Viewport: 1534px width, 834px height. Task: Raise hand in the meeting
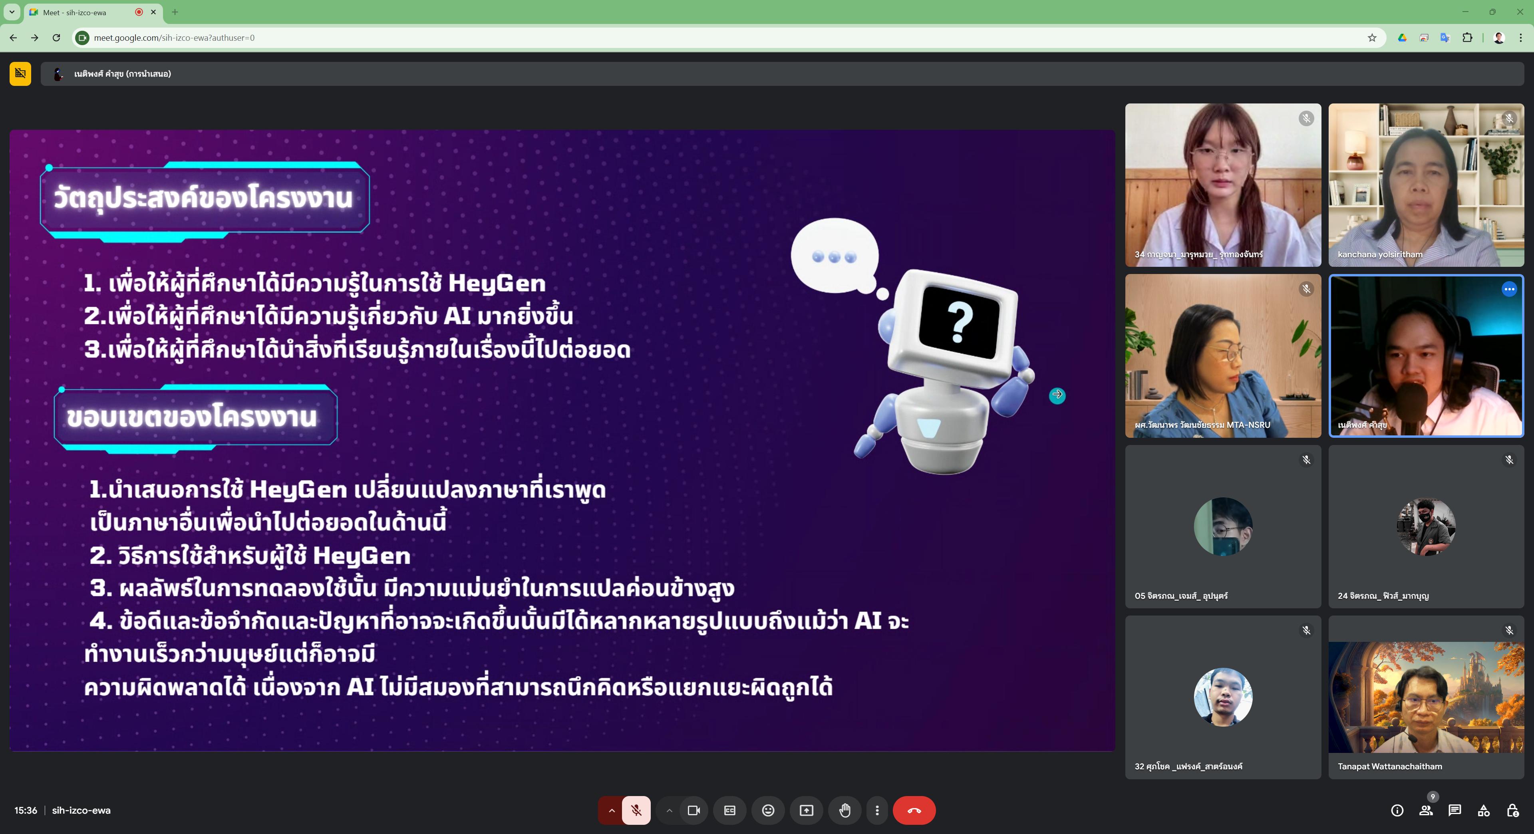(844, 810)
